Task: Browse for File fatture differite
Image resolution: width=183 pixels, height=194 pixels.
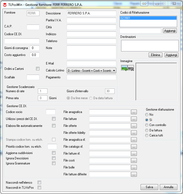Action: point(134,174)
